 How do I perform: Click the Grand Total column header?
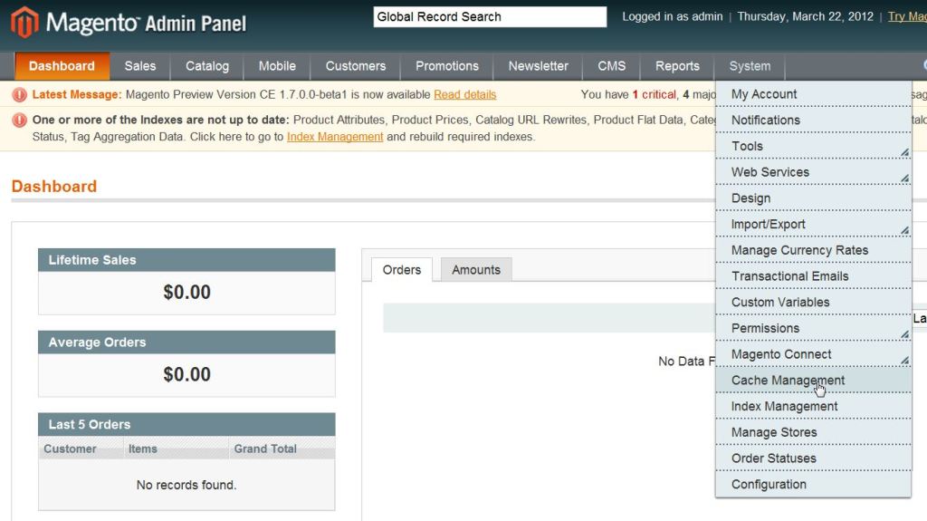(282, 449)
